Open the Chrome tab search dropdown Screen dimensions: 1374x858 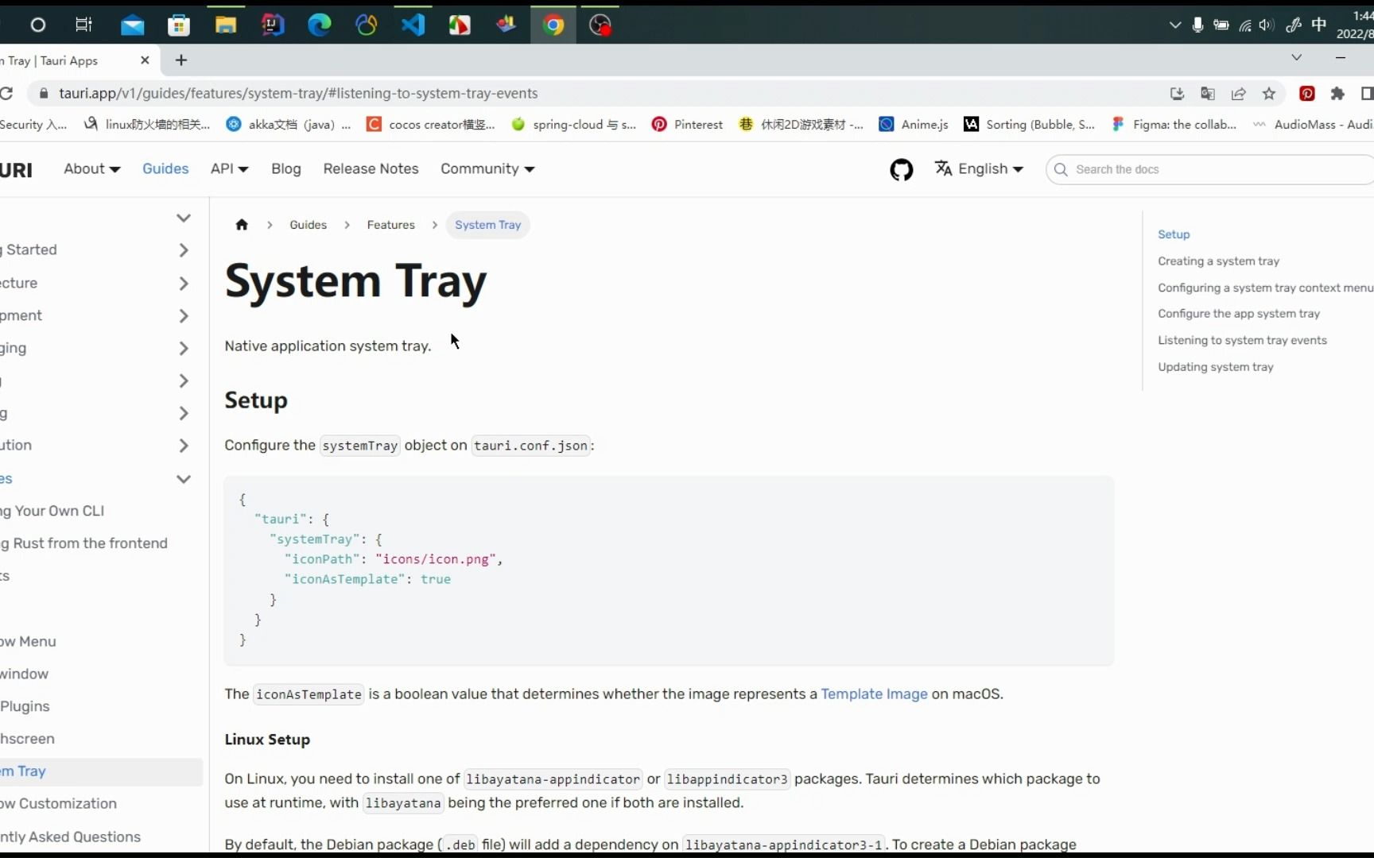(x=1297, y=57)
